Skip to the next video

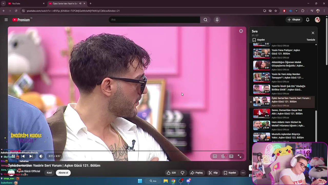coord(31,156)
